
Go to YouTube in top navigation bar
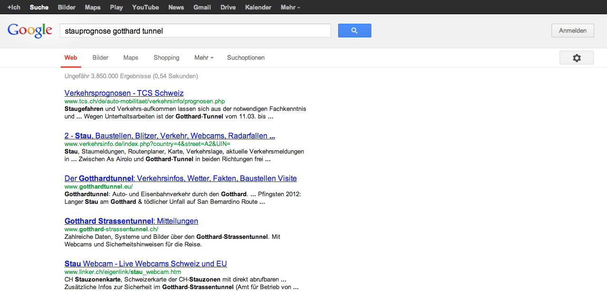[145, 7]
